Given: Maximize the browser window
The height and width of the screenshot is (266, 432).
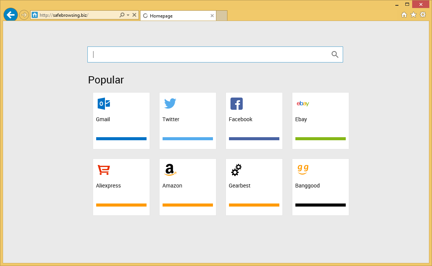Looking at the screenshot, I should [x=407, y=5].
